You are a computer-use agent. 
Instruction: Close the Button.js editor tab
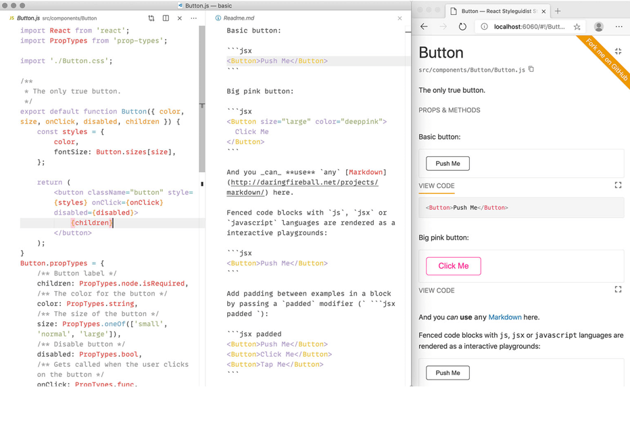[x=180, y=18]
